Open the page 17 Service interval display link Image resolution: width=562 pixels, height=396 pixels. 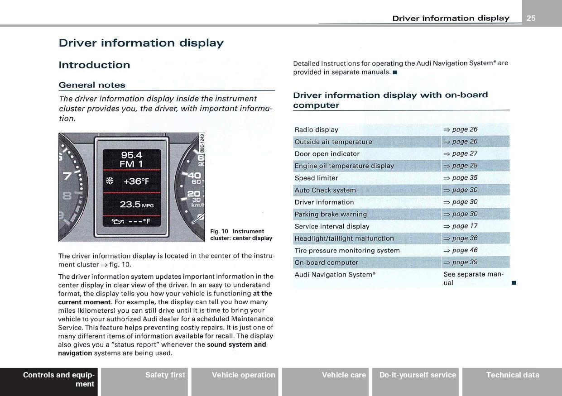click(460, 226)
